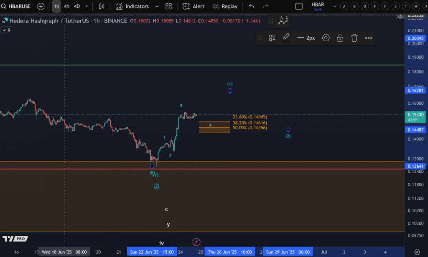428x257 pixels.
Task: Open the candlestick chart type selector
Action: tap(102, 6)
